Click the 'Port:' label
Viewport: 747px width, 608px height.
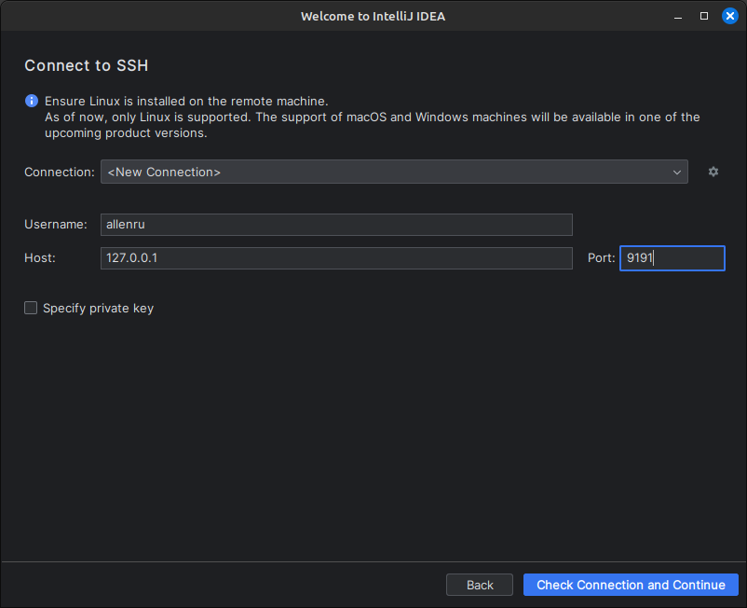coord(601,258)
